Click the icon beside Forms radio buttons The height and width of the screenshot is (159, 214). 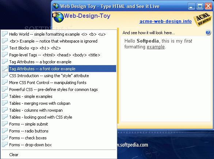[5, 131]
